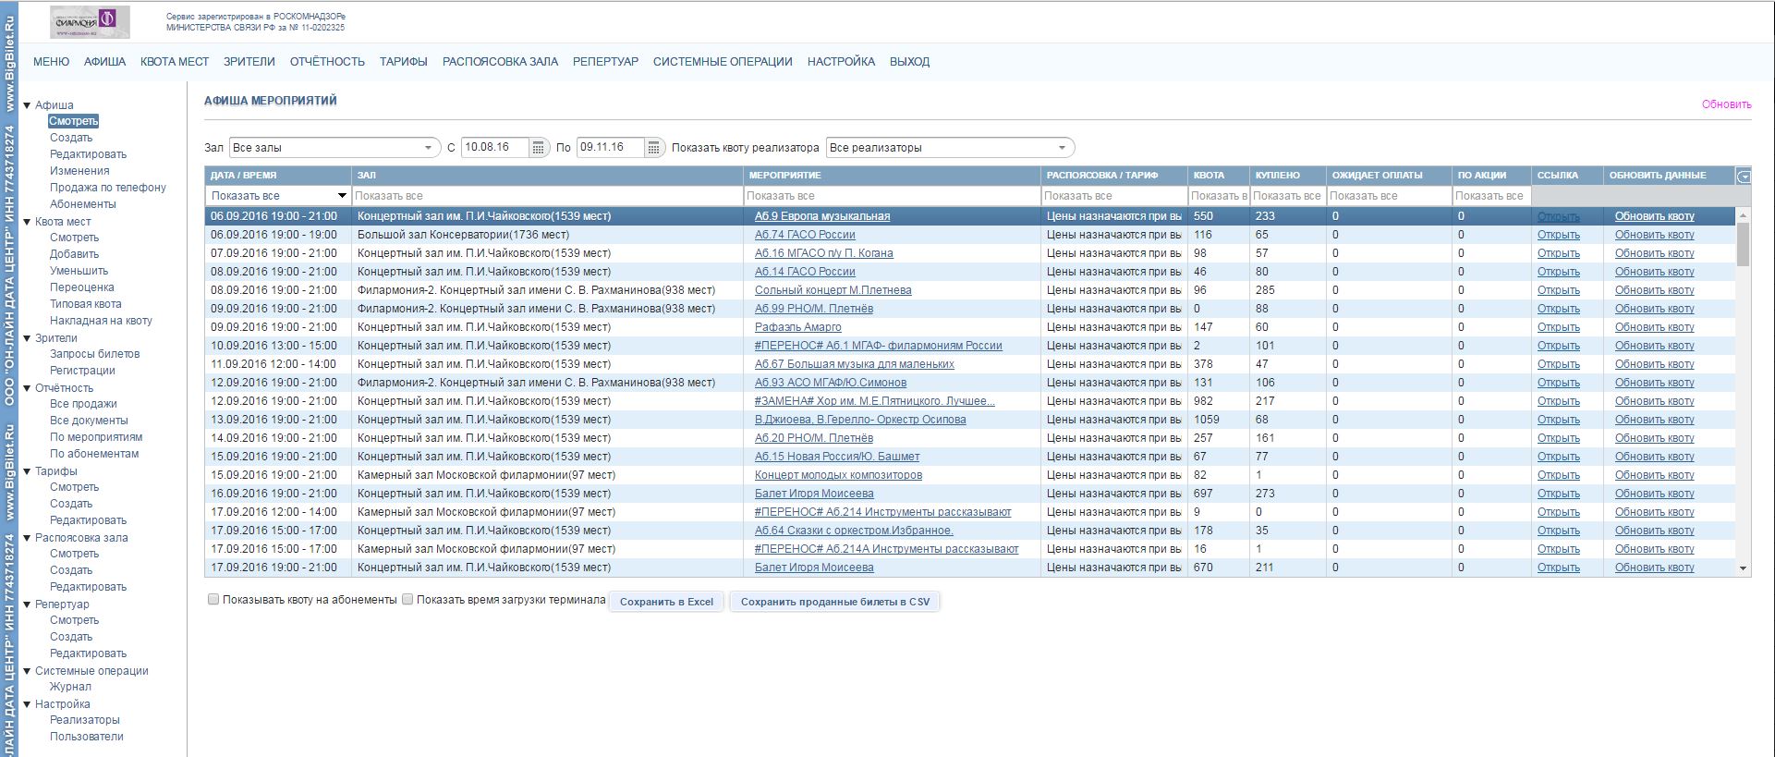Screen dimensions: 1775x757
Task: Expand the Все реализаторы combo box
Action: pyautogui.click(x=950, y=148)
